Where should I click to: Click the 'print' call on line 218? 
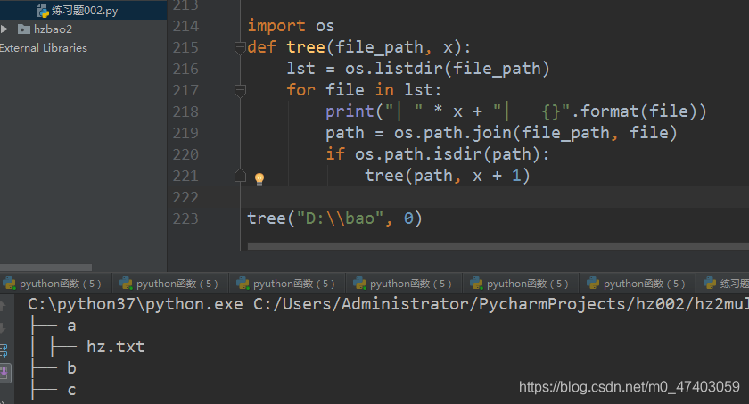[350, 111]
